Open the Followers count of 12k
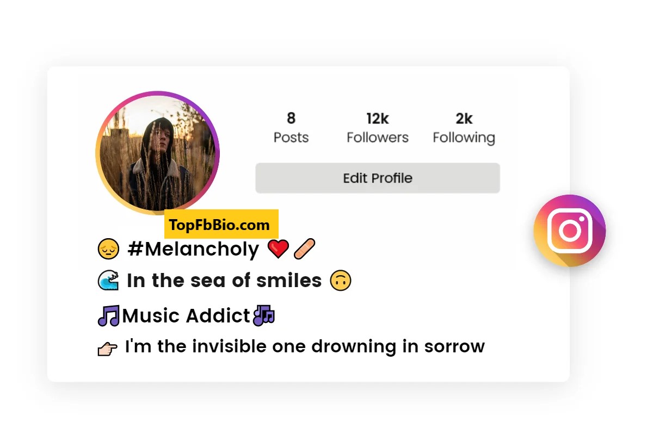Image resolution: width=653 pixels, height=435 pixels. [377, 127]
